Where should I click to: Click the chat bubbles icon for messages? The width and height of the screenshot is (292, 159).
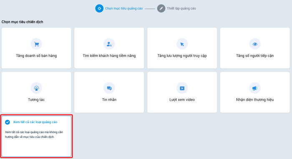[109, 88]
